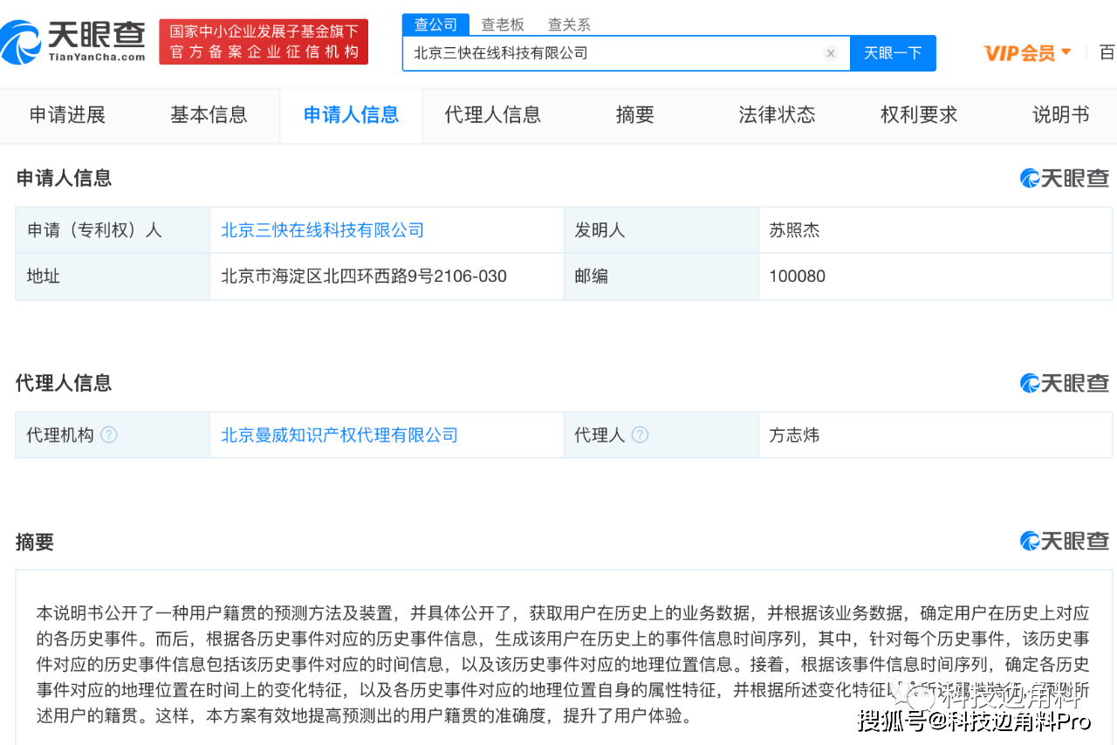Screen dimensions: 1117x745
Task: Click the 天眼查 watermark beside 代理人信息
Action: tap(1064, 383)
